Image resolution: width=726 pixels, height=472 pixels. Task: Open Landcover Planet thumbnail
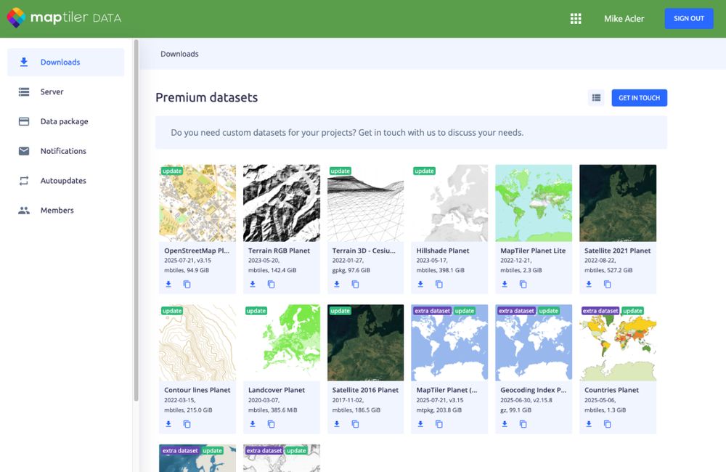point(282,343)
